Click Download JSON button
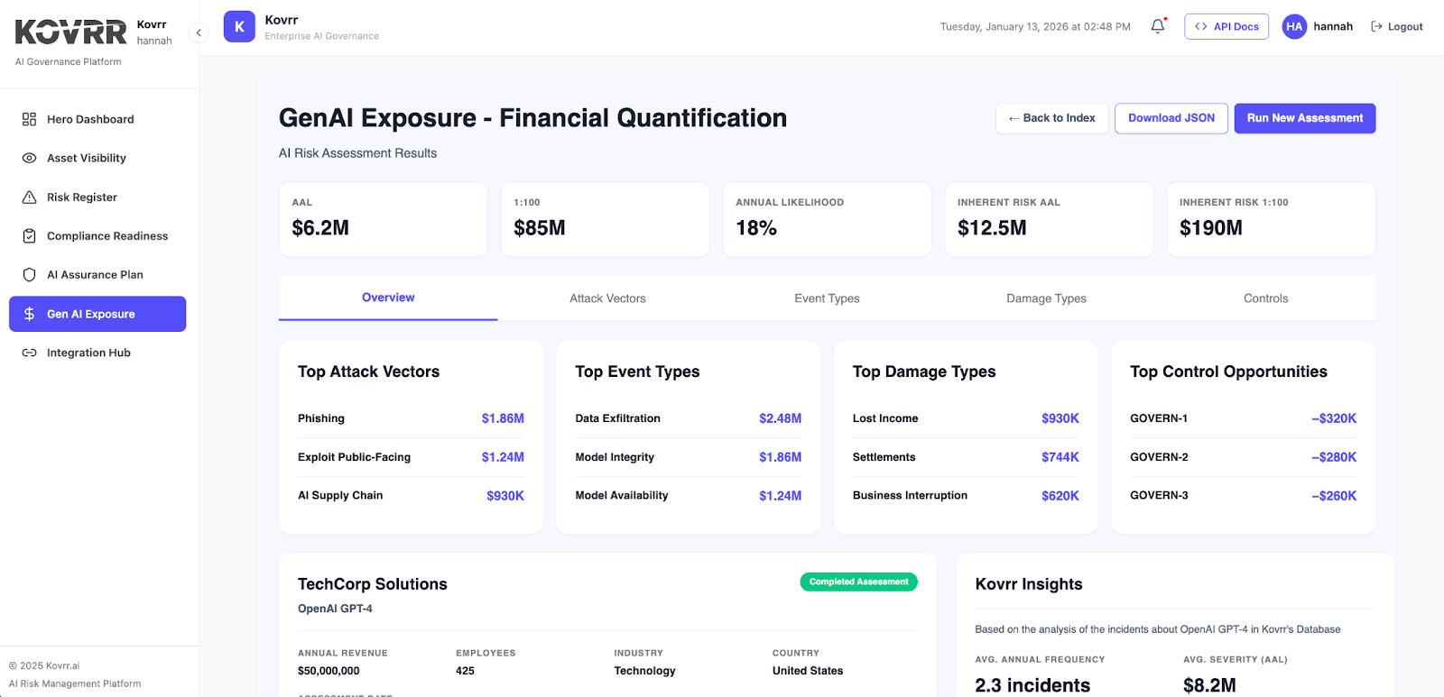The image size is (1444, 697). (x=1171, y=118)
